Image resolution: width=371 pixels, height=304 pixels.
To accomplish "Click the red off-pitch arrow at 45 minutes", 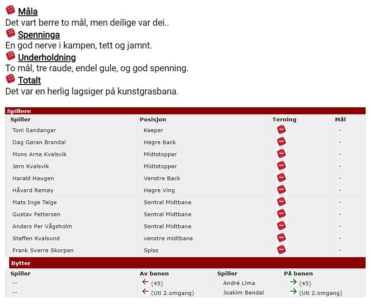I will click(x=145, y=282).
